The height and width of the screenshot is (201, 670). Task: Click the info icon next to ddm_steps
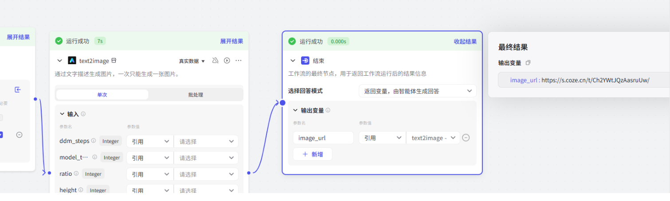pos(94,141)
